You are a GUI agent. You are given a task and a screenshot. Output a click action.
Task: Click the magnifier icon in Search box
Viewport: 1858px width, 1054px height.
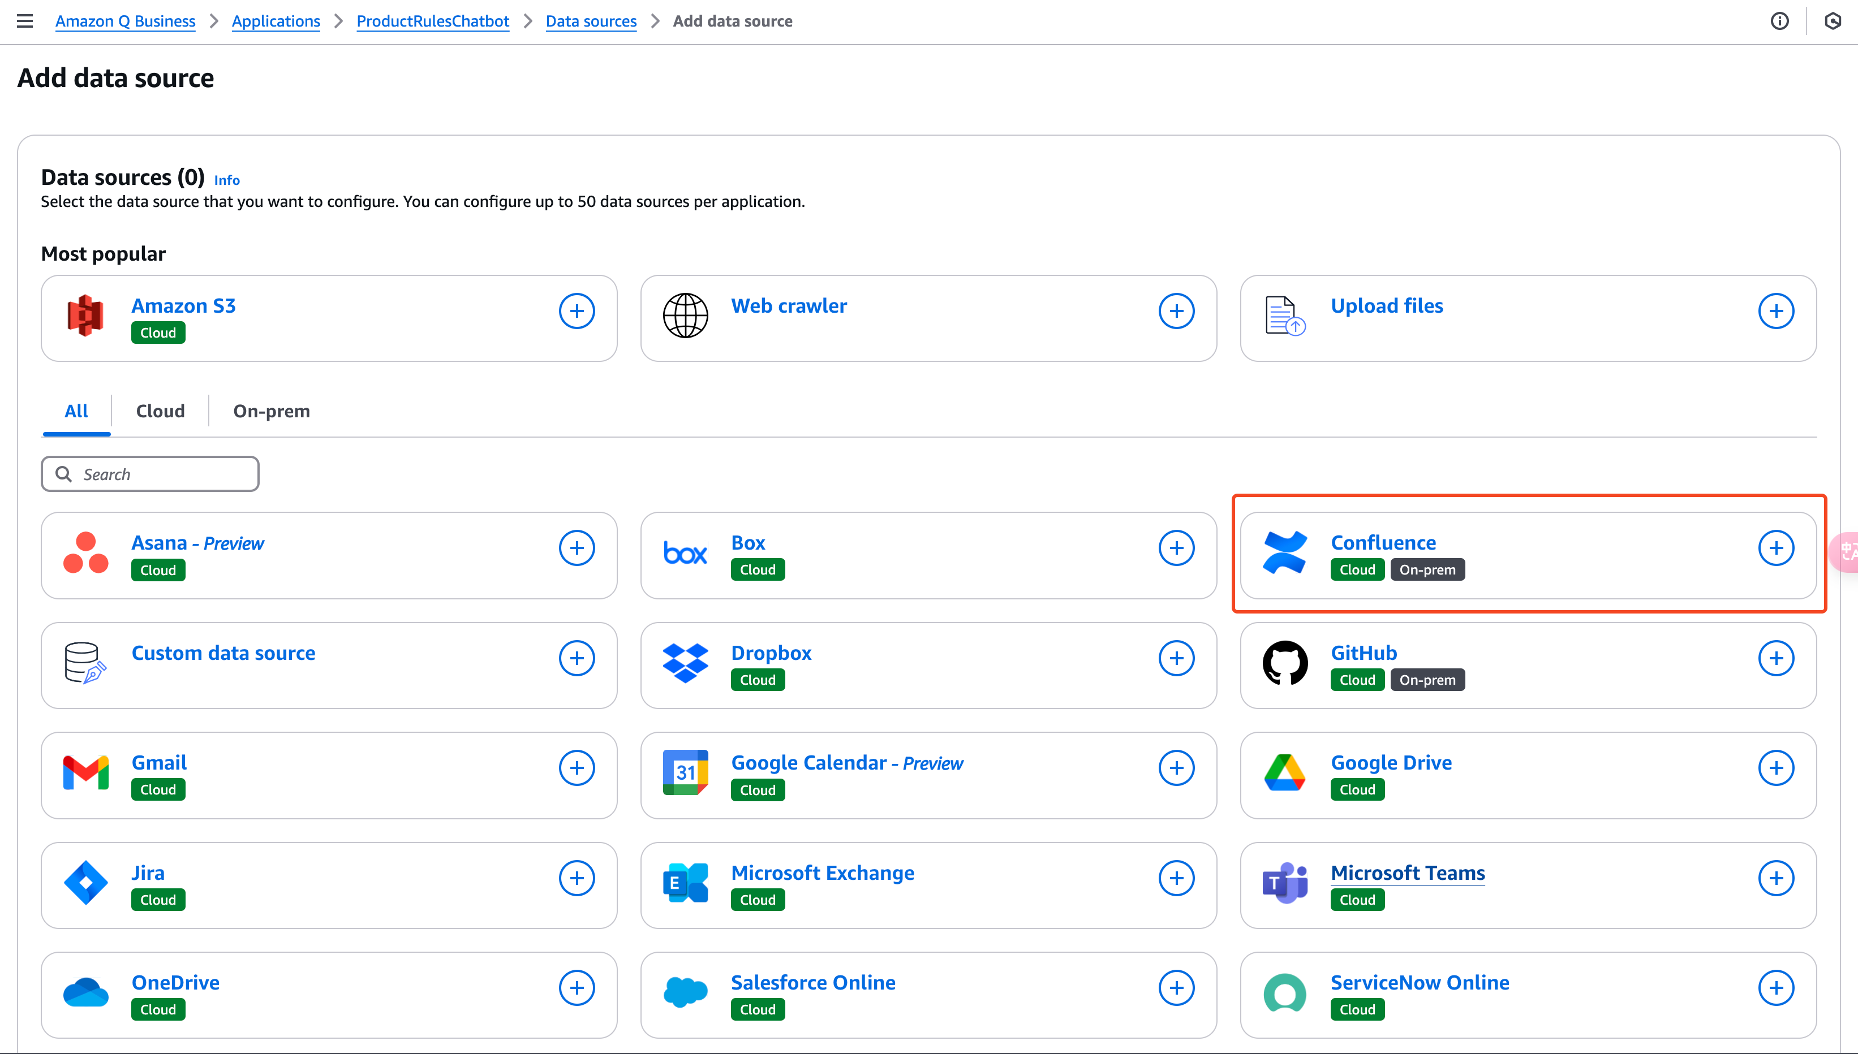(x=64, y=474)
